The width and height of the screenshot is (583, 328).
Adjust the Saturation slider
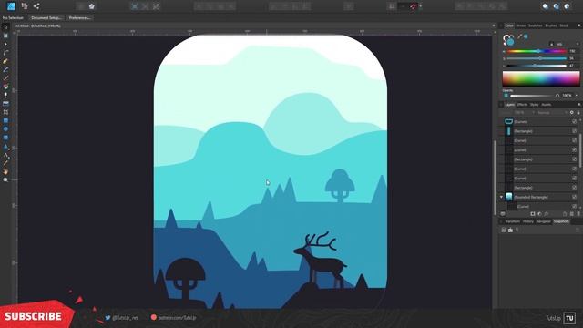[x=537, y=58]
